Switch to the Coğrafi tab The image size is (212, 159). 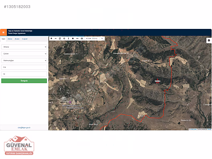tap(24, 39)
